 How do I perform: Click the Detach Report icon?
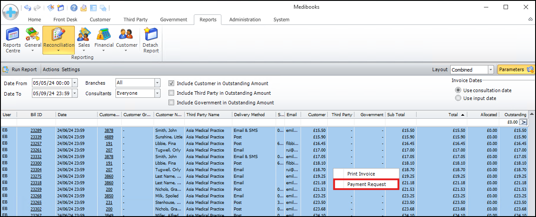pos(151,40)
